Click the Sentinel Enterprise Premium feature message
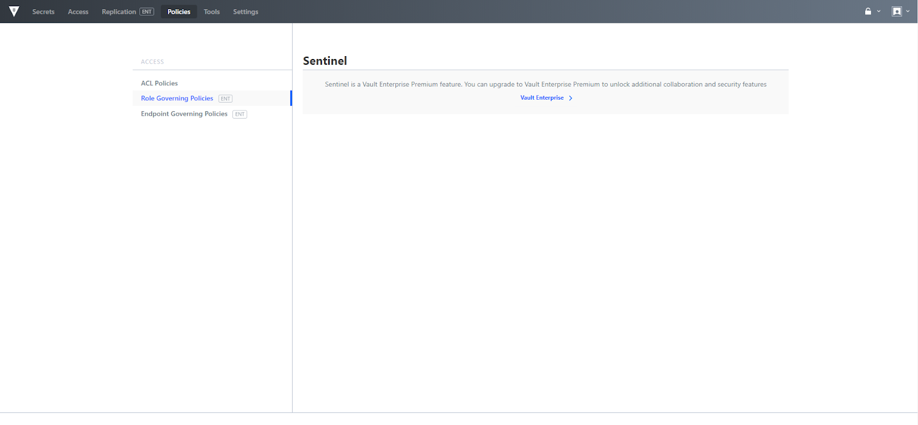Viewport: 918px width, 425px height. coord(546,84)
